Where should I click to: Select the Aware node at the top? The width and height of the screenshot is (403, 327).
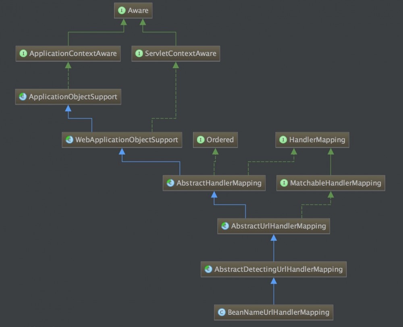[133, 10]
